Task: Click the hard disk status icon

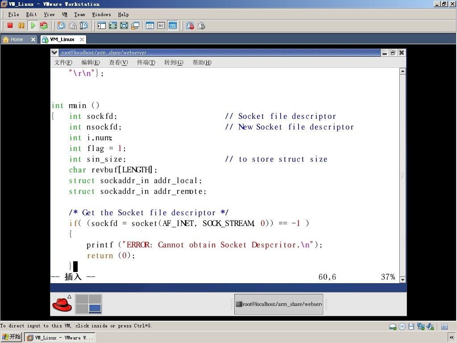Action: click(393, 326)
